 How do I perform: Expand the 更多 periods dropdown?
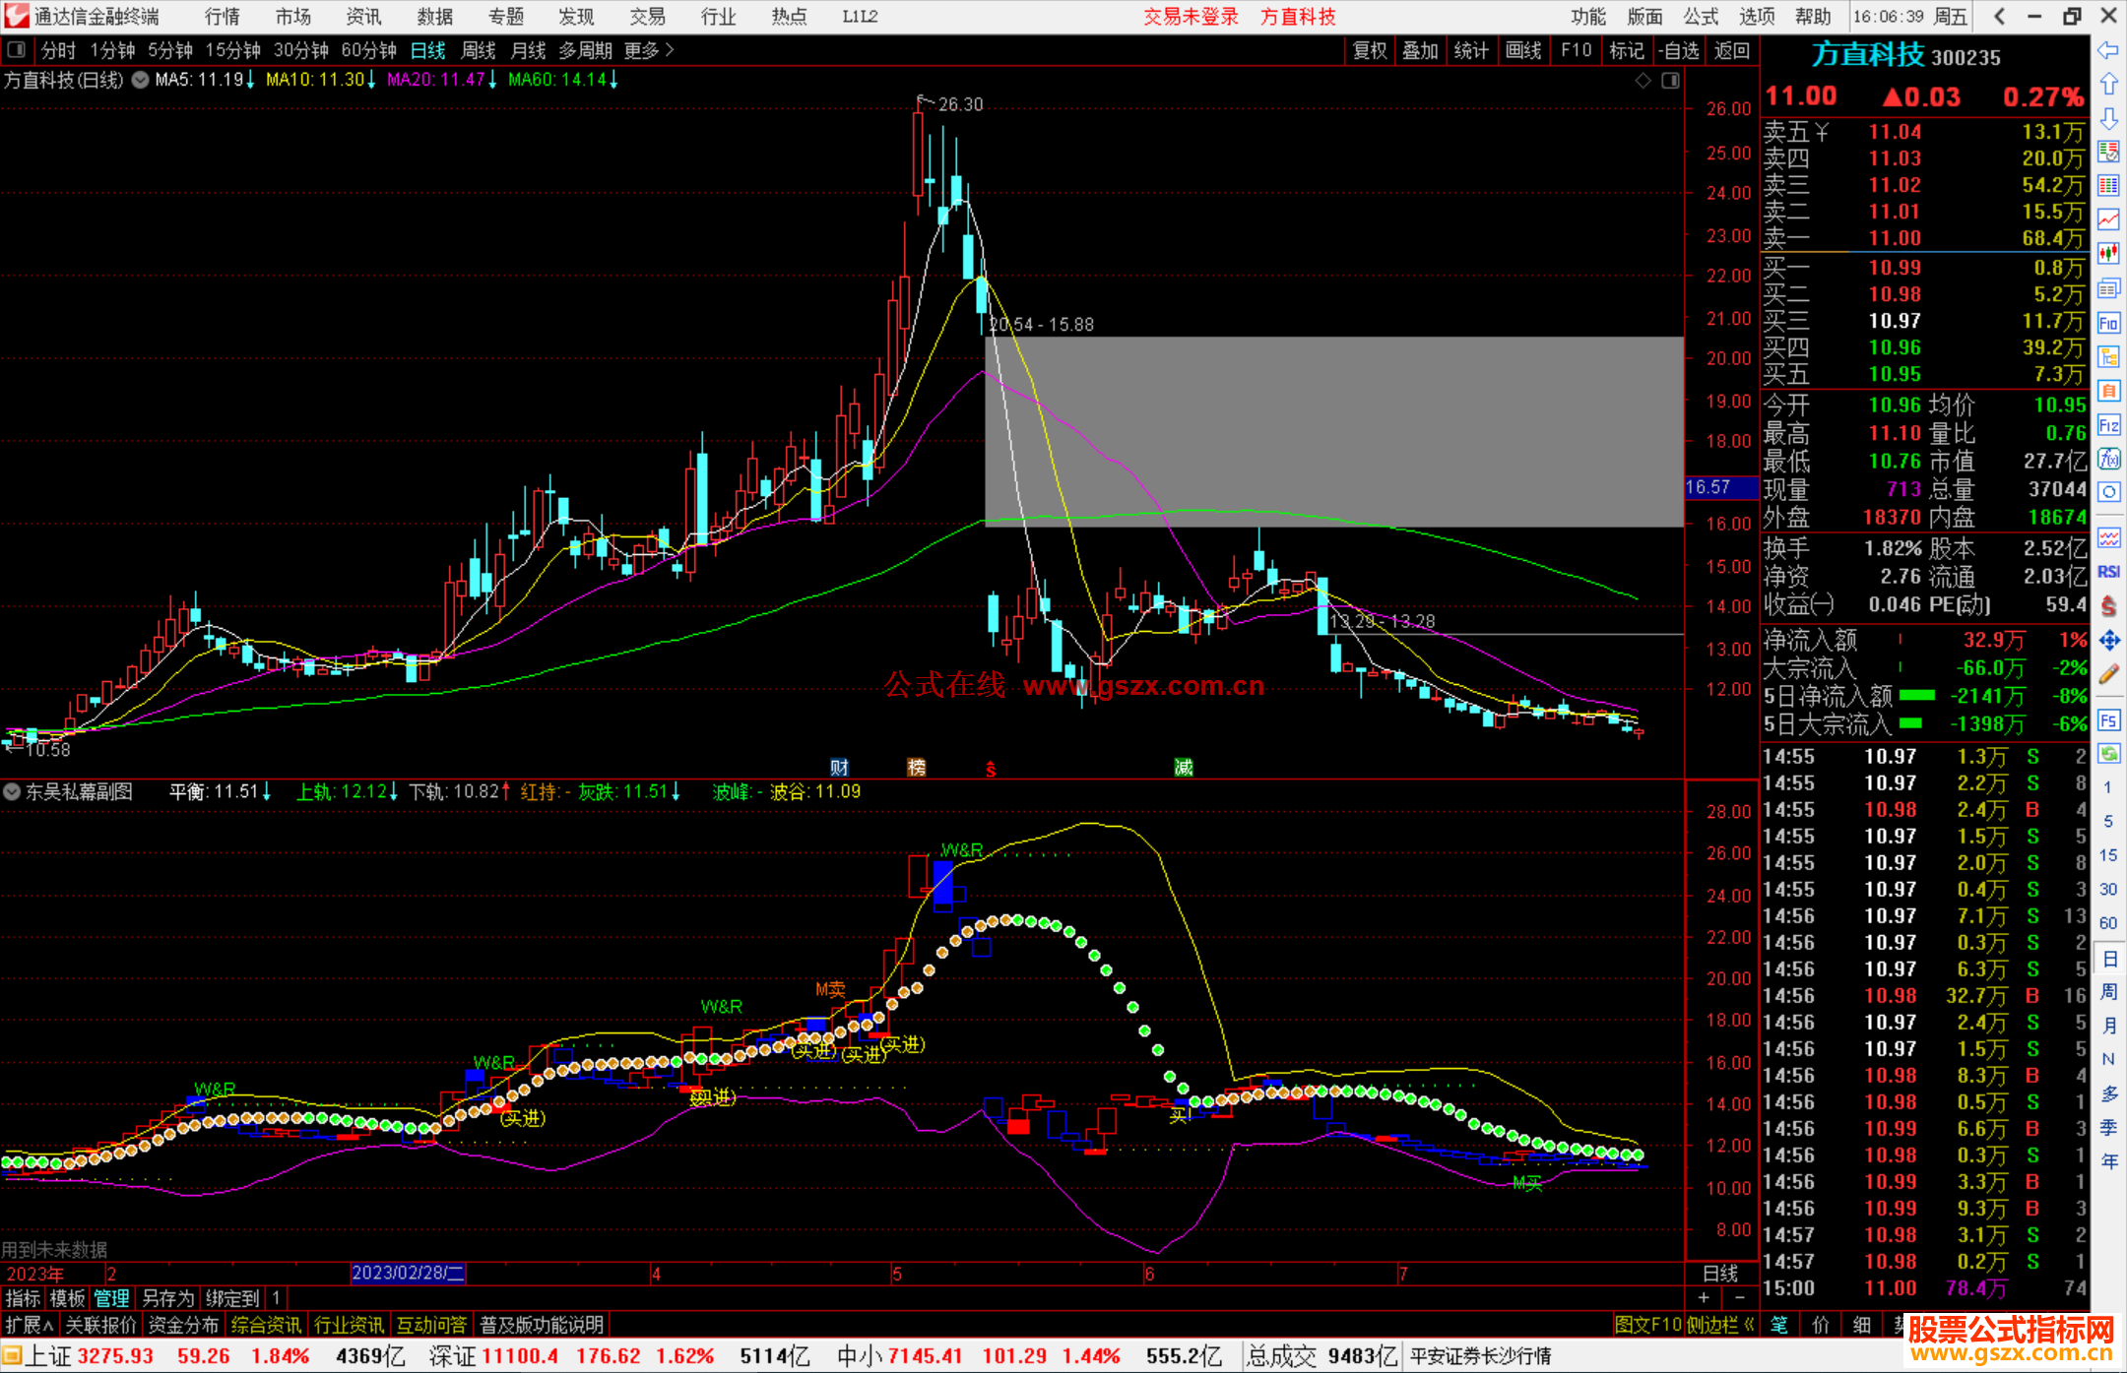(649, 50)
